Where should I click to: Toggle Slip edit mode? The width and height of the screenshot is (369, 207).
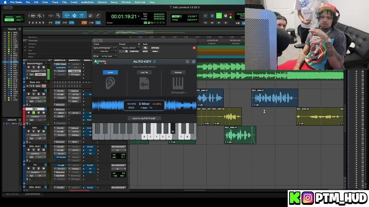coord(9,20)
